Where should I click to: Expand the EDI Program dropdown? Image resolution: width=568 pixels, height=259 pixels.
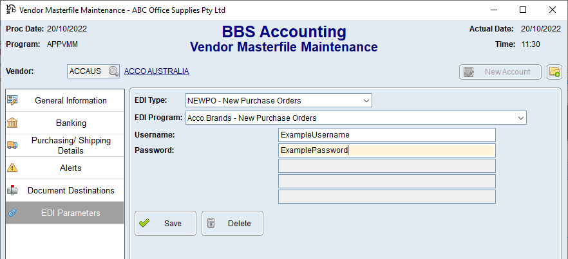(x=520, y=118)
